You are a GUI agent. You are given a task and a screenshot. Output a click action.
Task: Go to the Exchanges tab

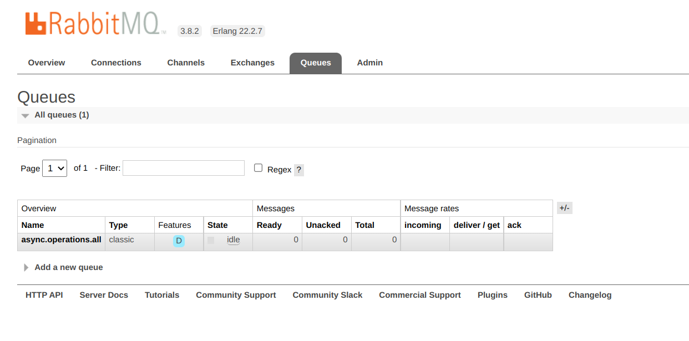point(252,63)
